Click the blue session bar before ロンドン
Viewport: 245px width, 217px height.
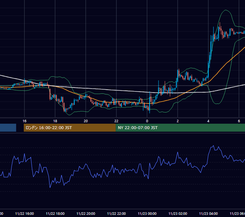[x=8, y=128]
